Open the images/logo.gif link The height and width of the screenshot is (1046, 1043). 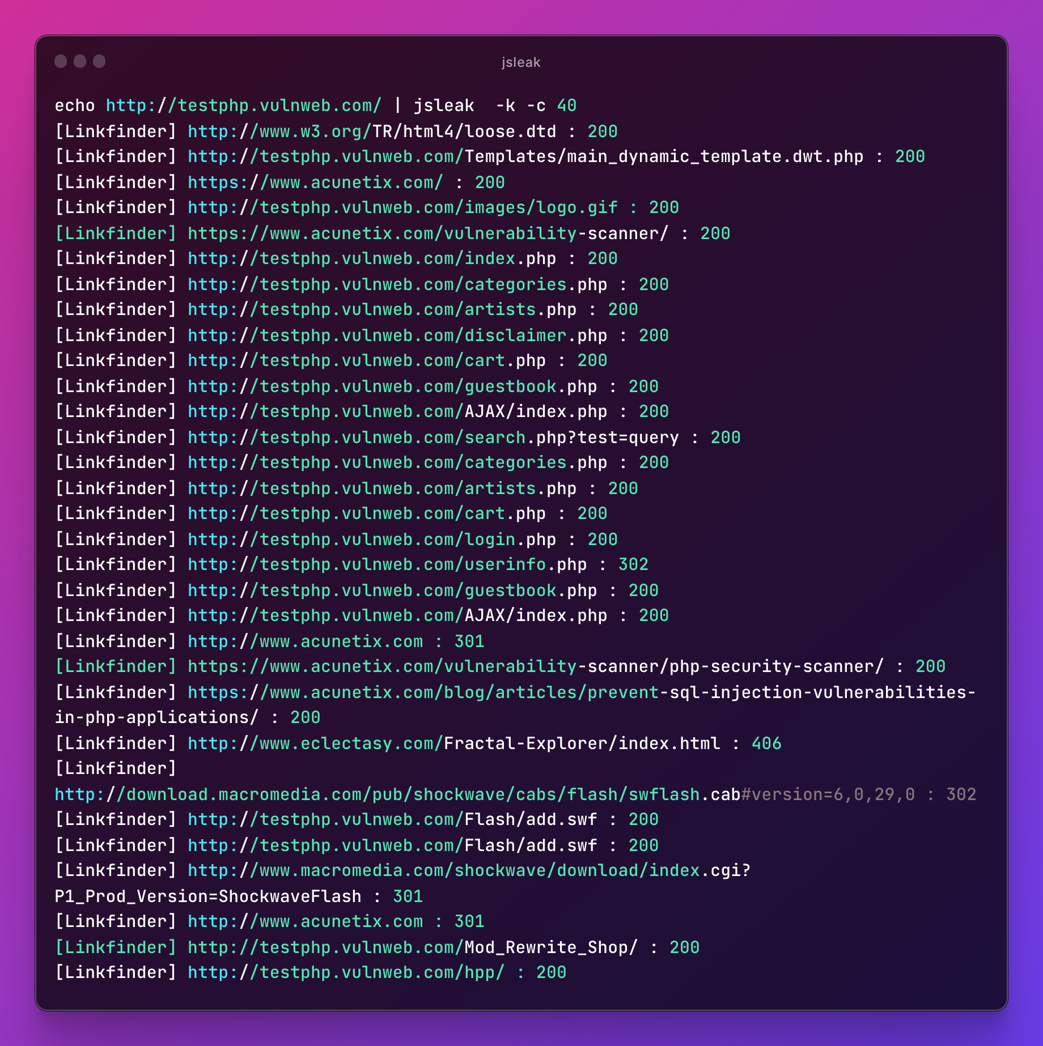[402, 208]
